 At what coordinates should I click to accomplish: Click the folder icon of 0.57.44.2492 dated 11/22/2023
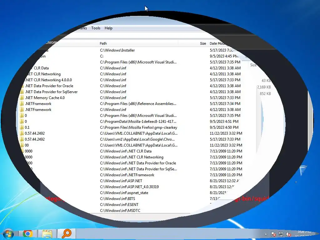[22, 133]
